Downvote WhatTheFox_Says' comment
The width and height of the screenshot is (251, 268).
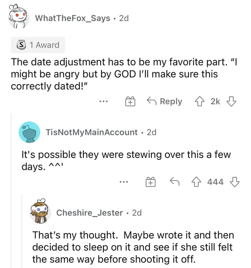point(231,102)
